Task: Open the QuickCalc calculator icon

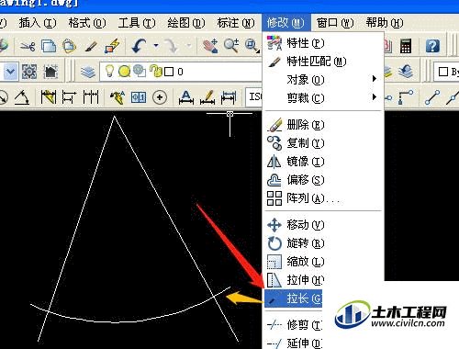Action: 406,46
